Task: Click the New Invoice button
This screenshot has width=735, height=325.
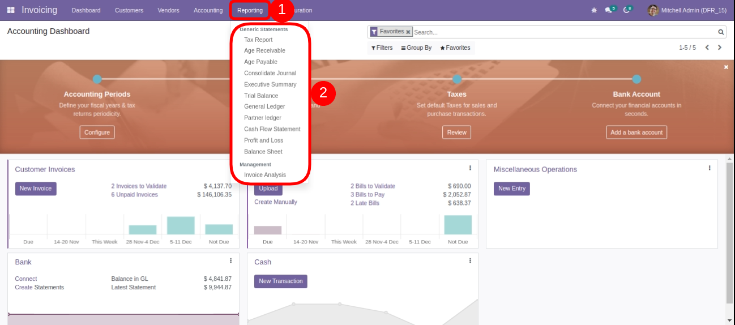Action: [x=36, y=189]
